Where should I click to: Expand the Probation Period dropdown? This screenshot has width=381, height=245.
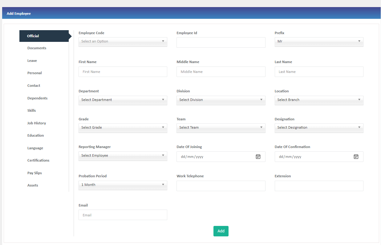123,185
